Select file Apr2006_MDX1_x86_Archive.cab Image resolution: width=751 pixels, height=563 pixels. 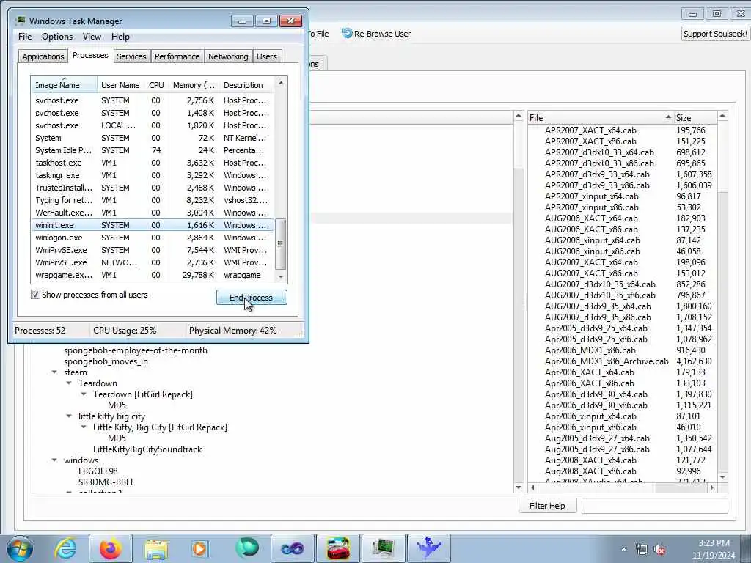pos(607,361)
